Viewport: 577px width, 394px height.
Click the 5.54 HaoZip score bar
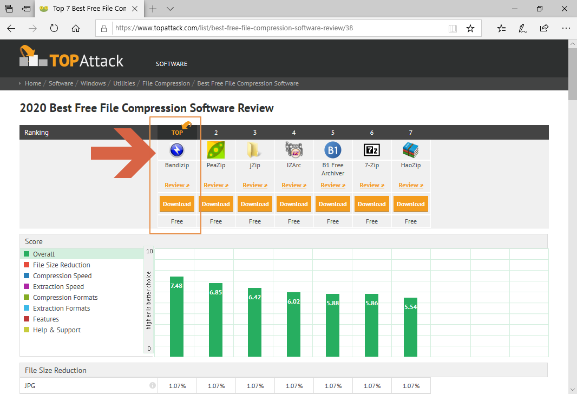(411, 327)
